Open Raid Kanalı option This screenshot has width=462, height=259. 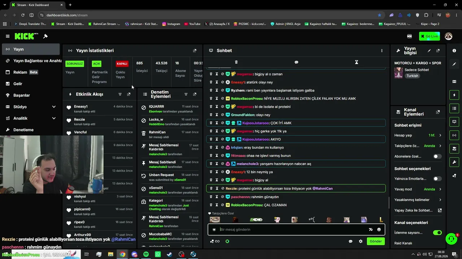[x=403, y=243]
